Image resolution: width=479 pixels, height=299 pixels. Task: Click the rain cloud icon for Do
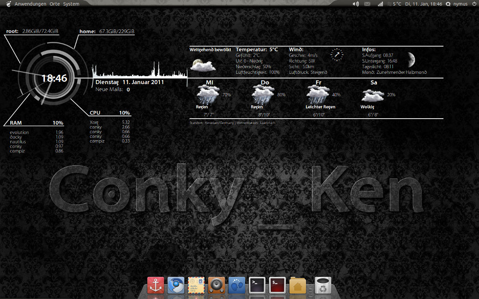point(263,94)
